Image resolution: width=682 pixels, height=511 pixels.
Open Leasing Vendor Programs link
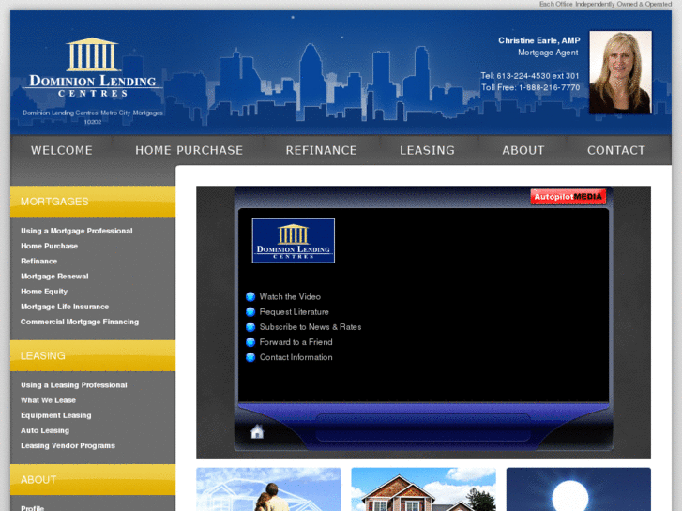(x=68, y=445)
